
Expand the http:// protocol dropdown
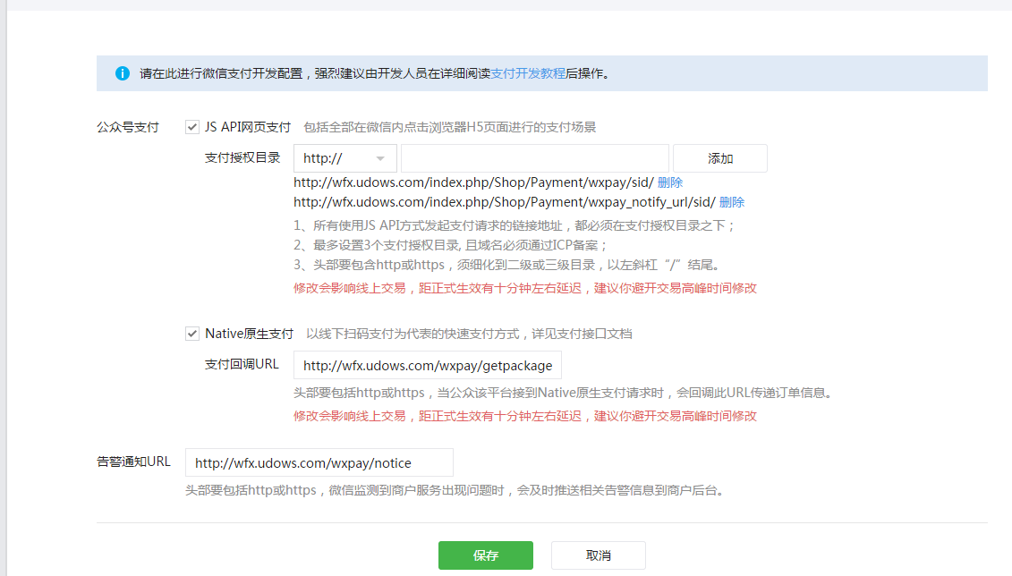click(x=344, y=158)
